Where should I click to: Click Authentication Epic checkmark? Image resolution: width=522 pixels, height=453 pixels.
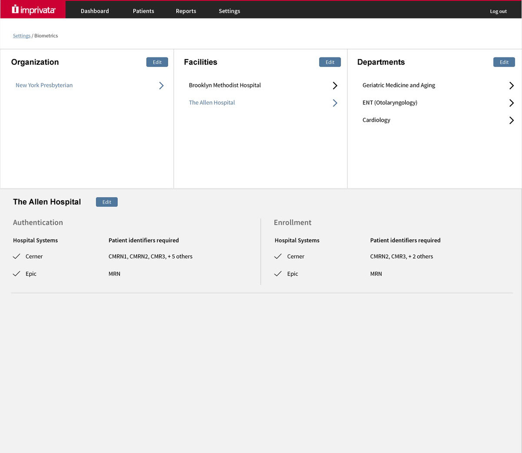(17, 274)
